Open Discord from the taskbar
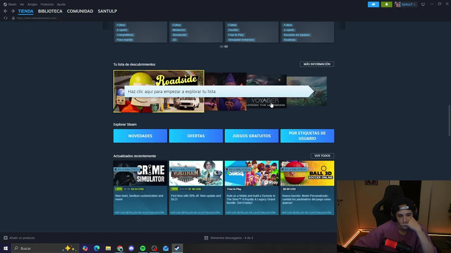Image resolution: width=451 pixels, height=253 pixels. pyautogui.click(x=131, y=248)
